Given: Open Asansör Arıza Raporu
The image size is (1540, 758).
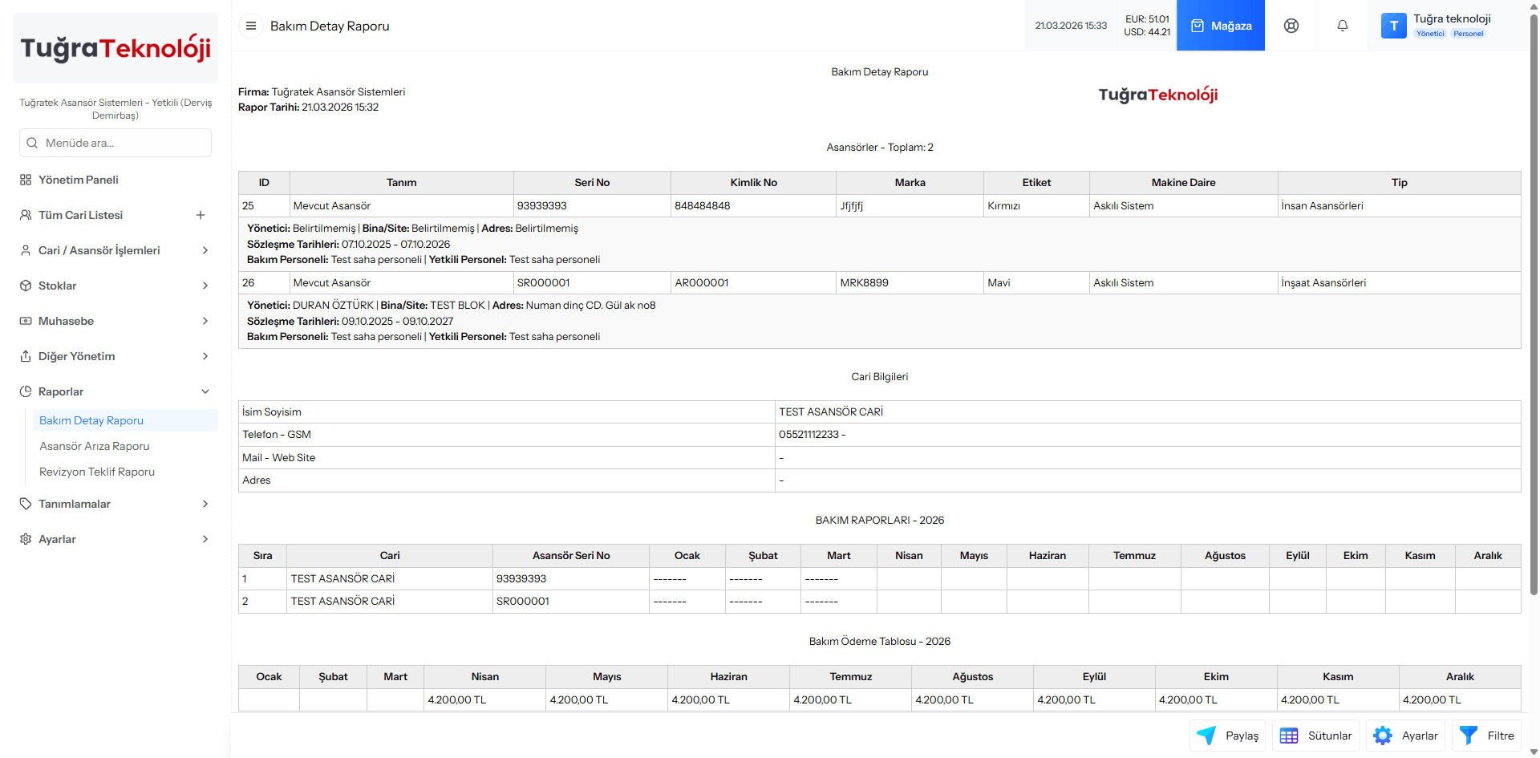Looking at the screenshot, I should 95,446.
